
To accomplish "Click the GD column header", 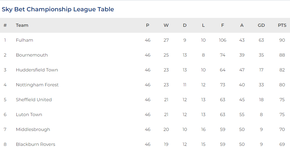I will coord(261,25).
